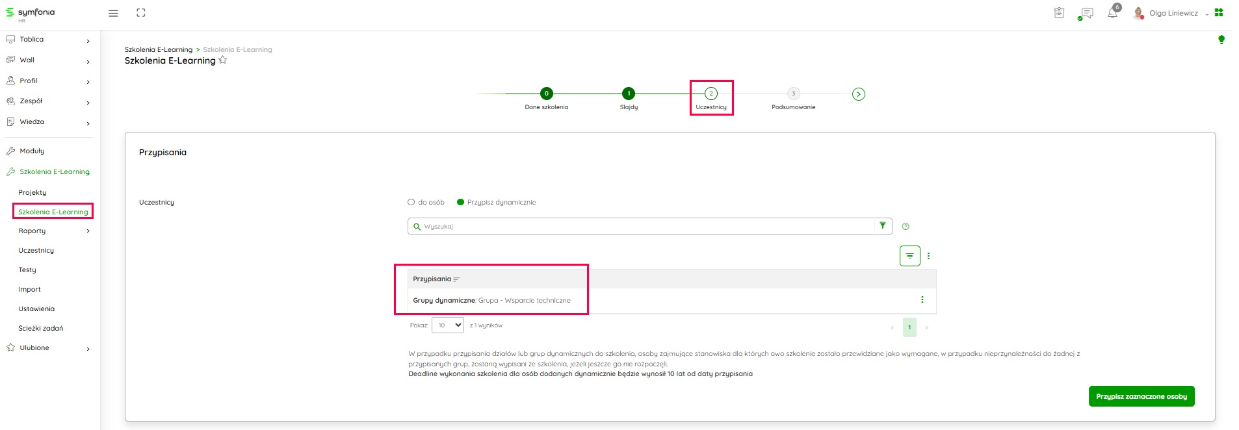Open Olga Liniewicz user dropdown

point(1173,13)
